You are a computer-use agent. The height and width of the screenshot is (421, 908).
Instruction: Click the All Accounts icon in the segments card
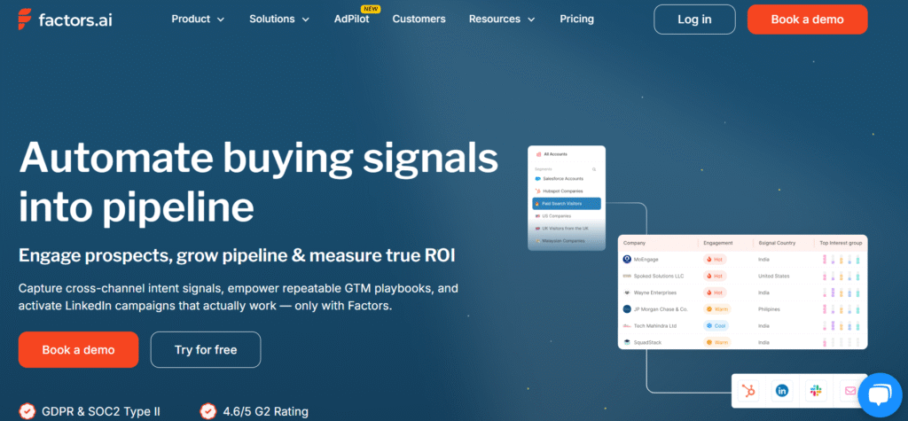click(x=538, y=154)
